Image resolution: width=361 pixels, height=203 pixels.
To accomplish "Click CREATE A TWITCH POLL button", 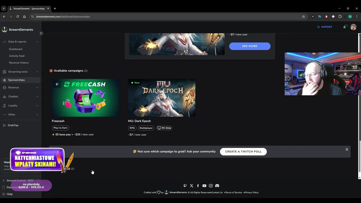I will [243, 152].
